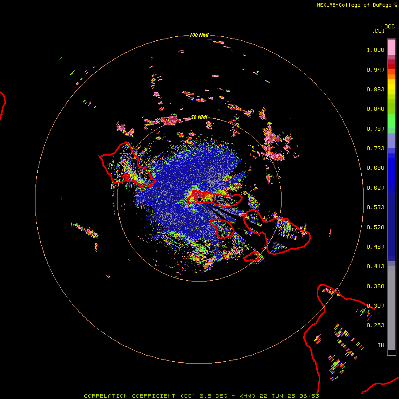Screen dimensions: 399x399
Task: Select the 1.000 legend value
Action: pyautogui.click(x=376, y=50)
